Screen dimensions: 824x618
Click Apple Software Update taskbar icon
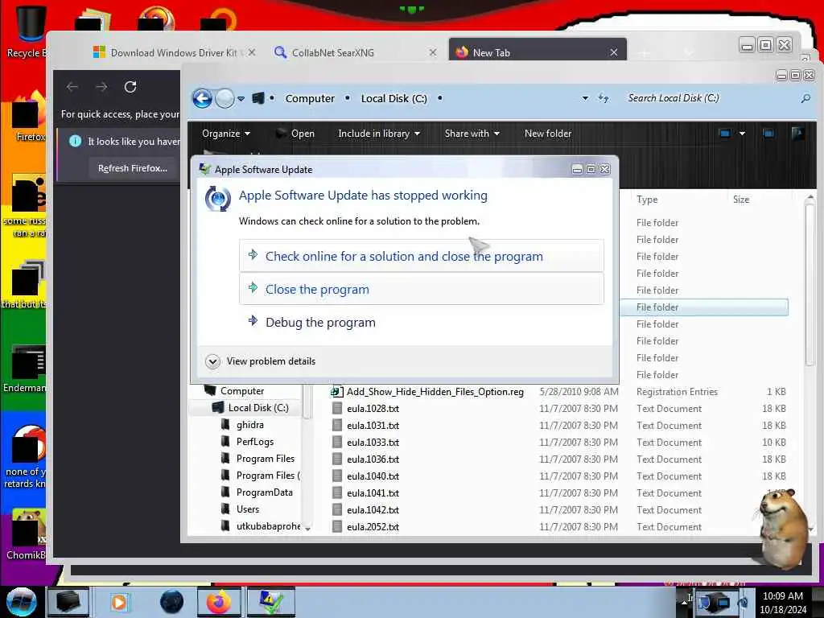[270, 602]
